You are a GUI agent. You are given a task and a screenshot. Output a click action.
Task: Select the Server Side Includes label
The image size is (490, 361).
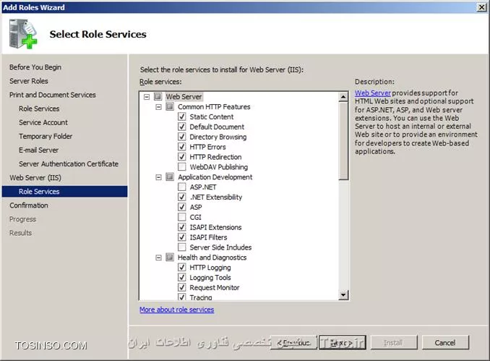220,247
